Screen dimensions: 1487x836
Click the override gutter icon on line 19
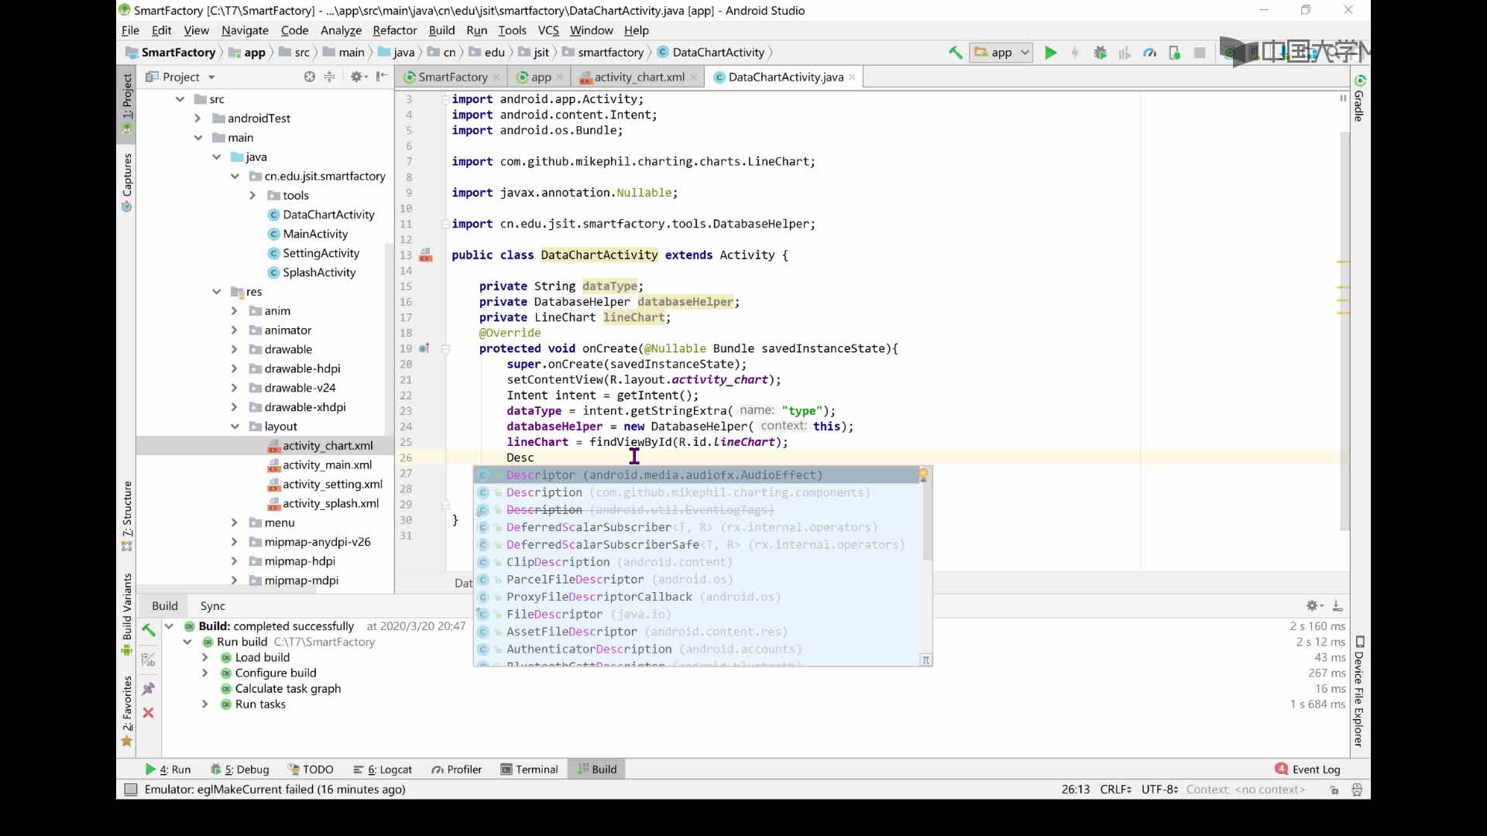click(424, 348)
